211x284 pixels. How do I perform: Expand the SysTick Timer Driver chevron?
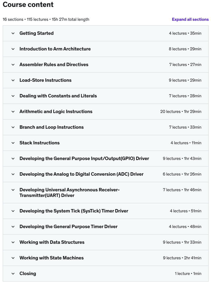coord(13,211)
